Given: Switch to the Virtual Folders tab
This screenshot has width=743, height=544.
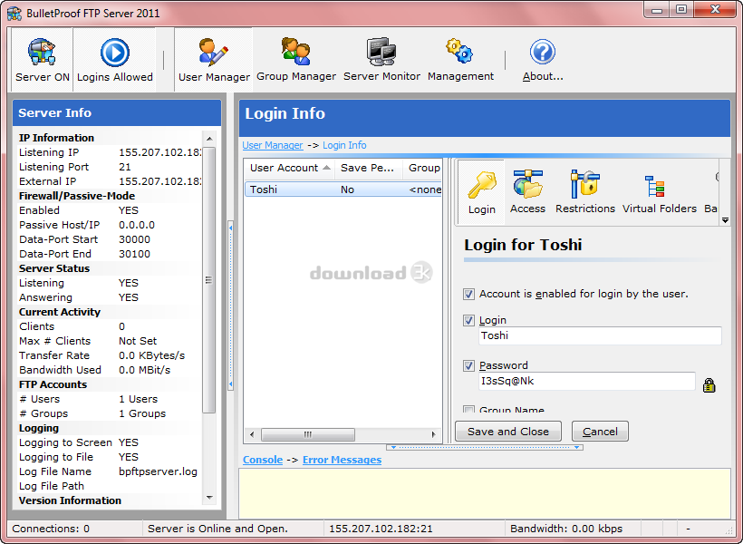Looking at the screenshot, I should 659,192.
